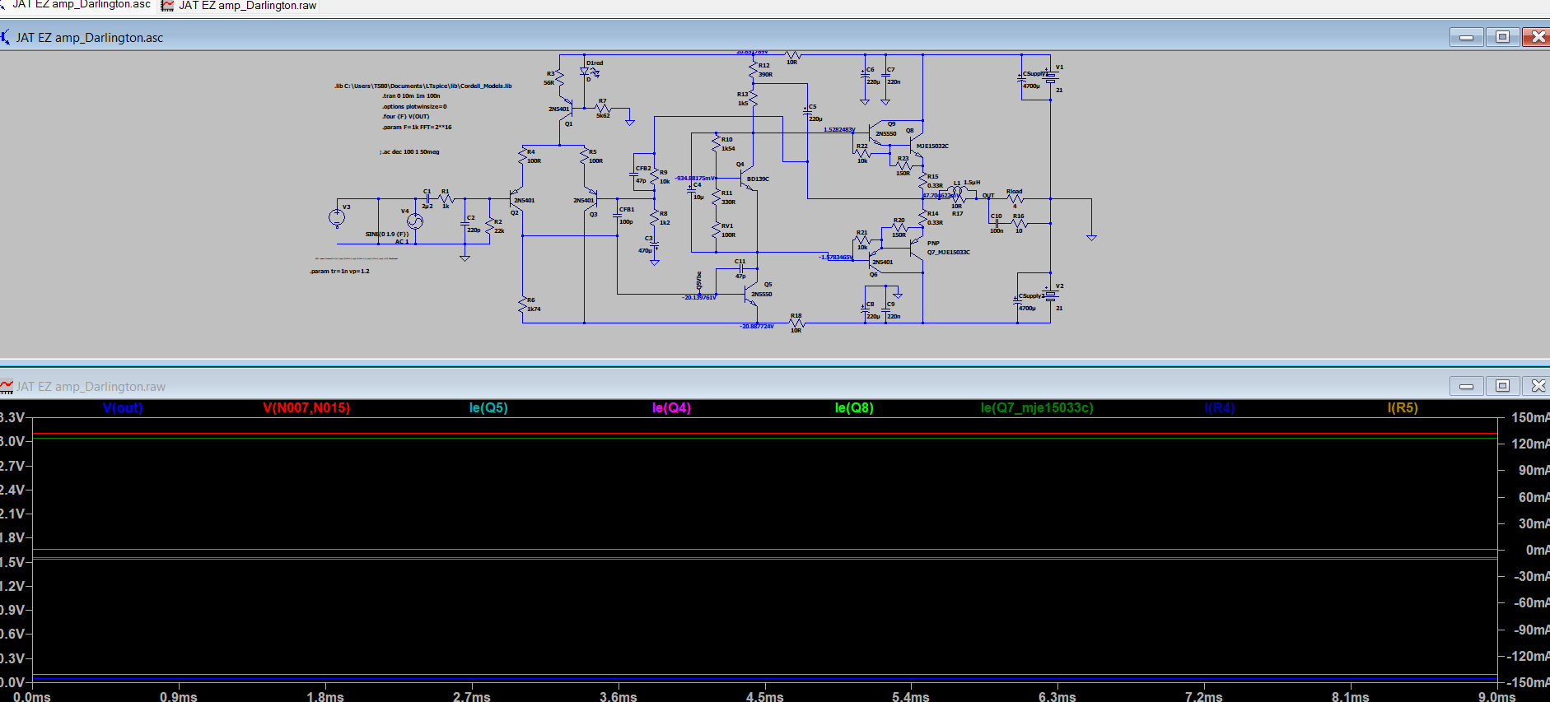Screen dimensions: 1550x702
Task: Click the 0.9ms time axis label
Action: tap(179, 696)
